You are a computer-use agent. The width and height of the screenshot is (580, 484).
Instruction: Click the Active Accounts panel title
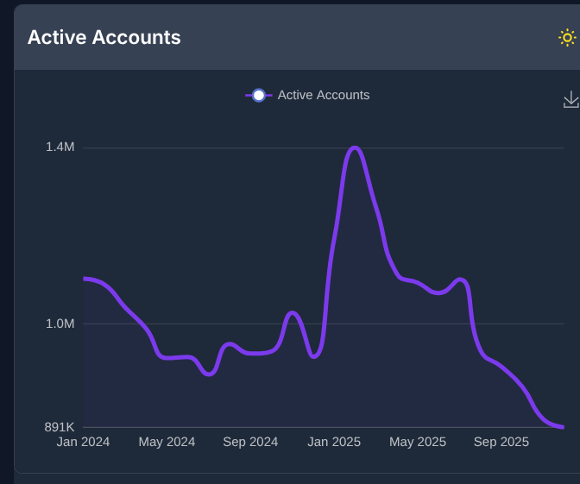104,37
